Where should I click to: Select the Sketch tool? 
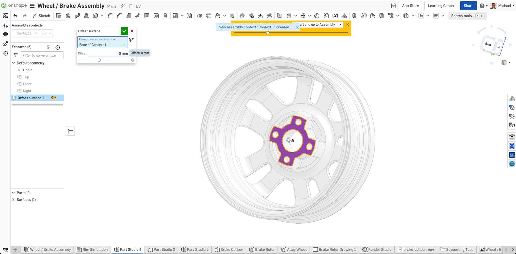tap(42, 16)
